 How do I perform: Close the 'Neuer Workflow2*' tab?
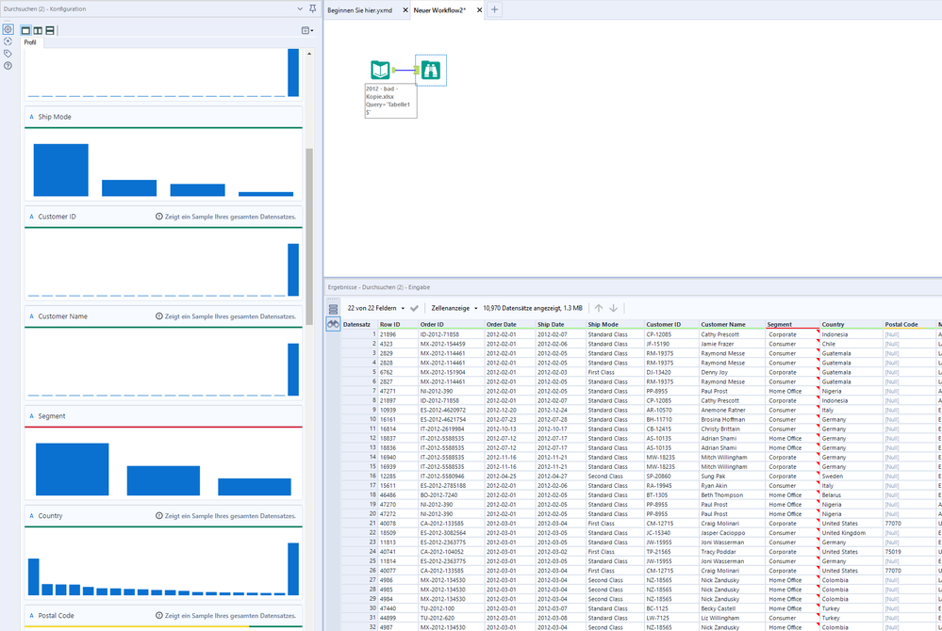479,9
